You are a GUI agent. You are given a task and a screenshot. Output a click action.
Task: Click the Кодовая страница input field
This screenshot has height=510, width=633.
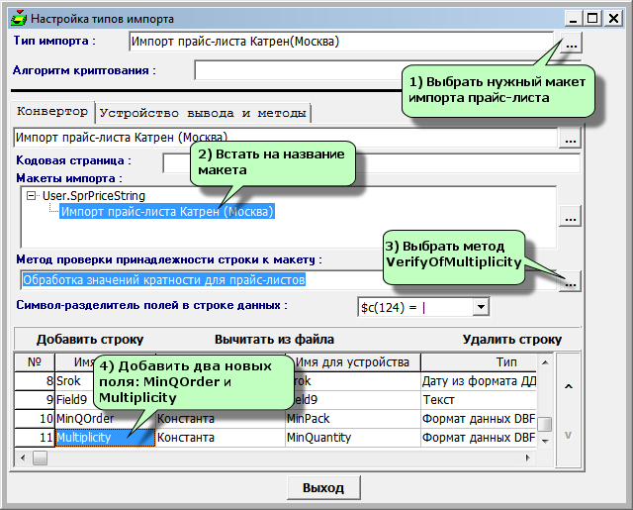click(372, 163)
